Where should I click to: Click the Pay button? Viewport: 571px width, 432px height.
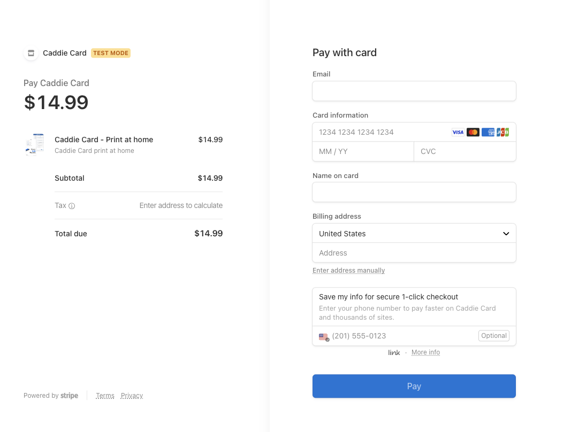[414, 386]
